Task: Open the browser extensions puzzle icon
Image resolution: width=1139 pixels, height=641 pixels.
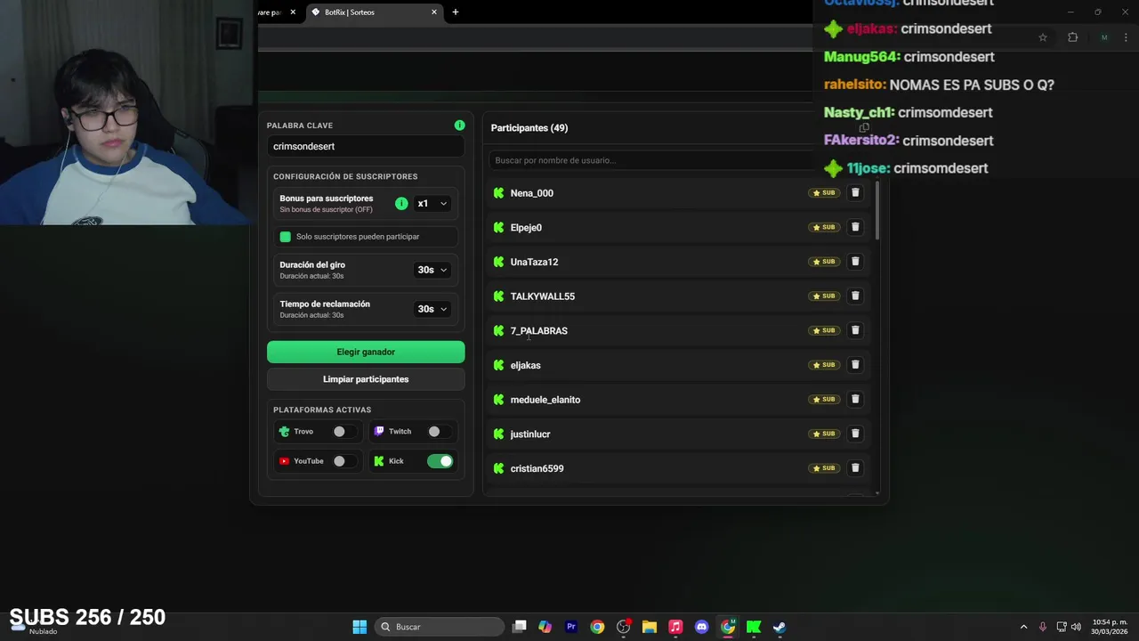Action: (1072, 37)
